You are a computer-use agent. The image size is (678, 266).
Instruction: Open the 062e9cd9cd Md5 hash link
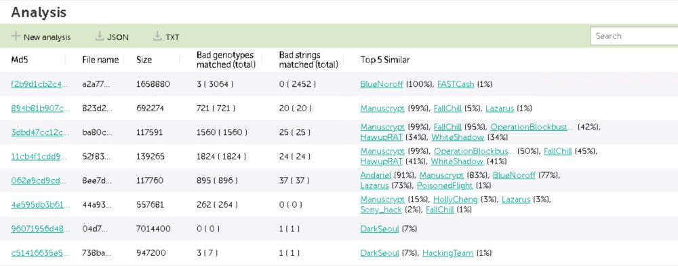point(39,180)
